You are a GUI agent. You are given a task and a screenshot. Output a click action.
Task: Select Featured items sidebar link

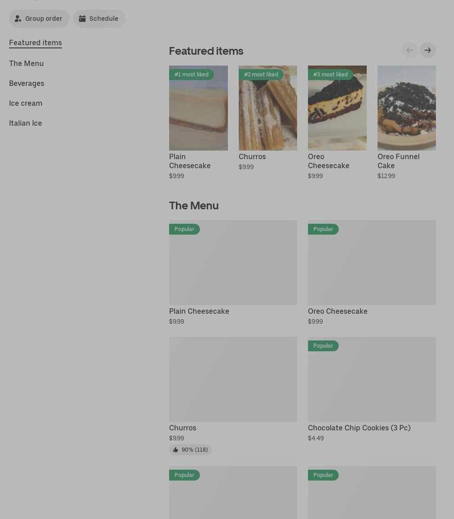coord(35,43)
